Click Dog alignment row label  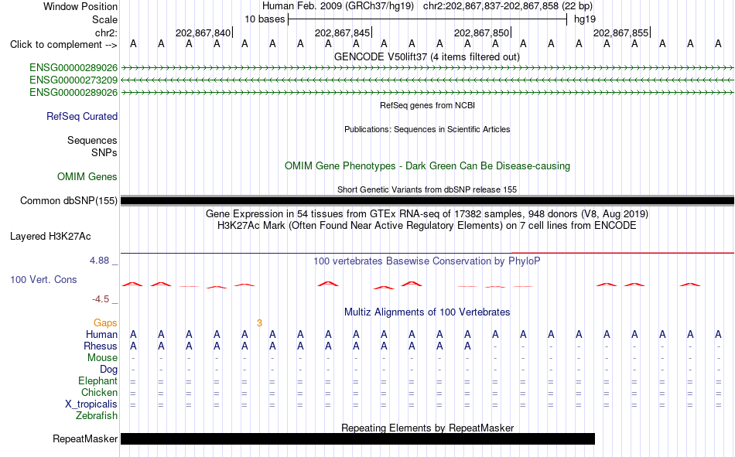[x=108, y=370]
